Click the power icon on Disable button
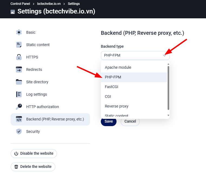The image size is (206, 180). (x=16, y=154)
